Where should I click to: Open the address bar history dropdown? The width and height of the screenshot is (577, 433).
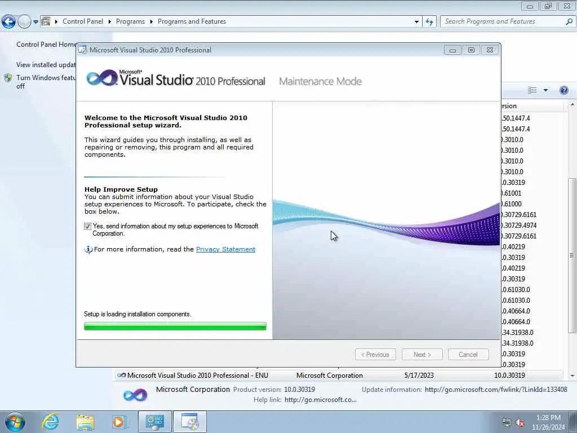(416, 22)
